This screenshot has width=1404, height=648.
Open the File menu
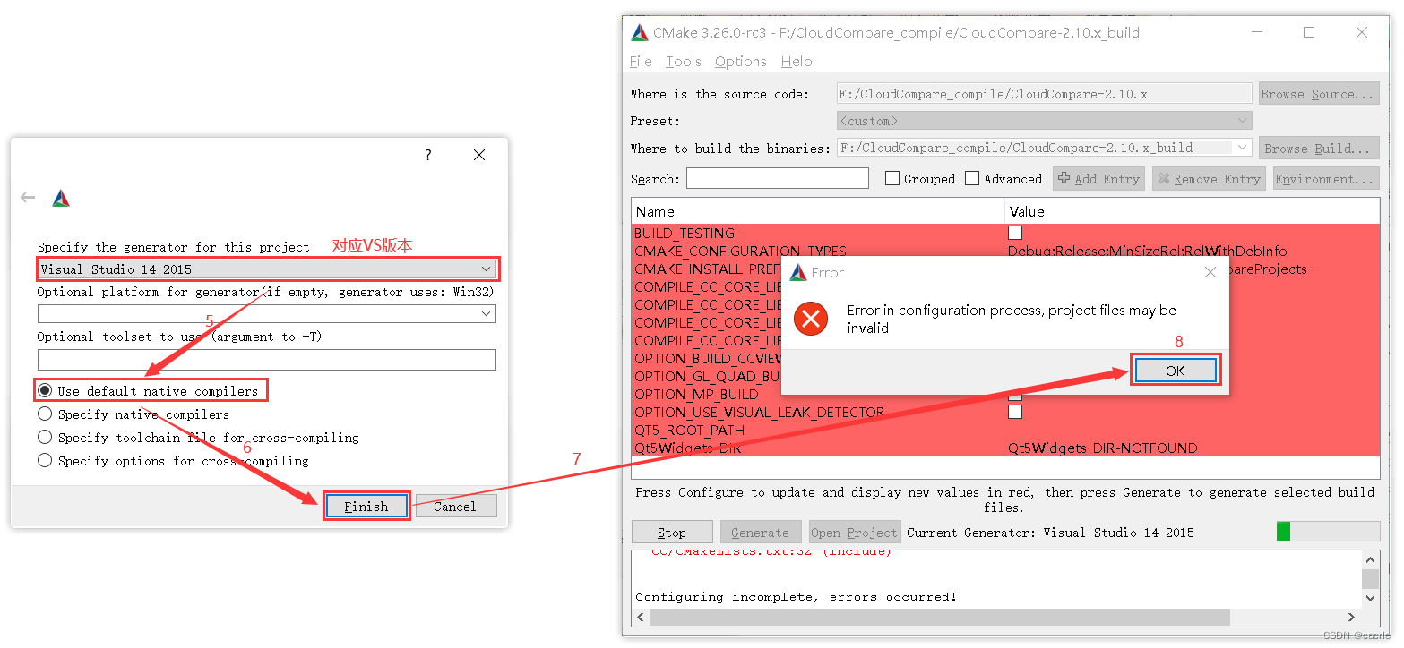641,62
